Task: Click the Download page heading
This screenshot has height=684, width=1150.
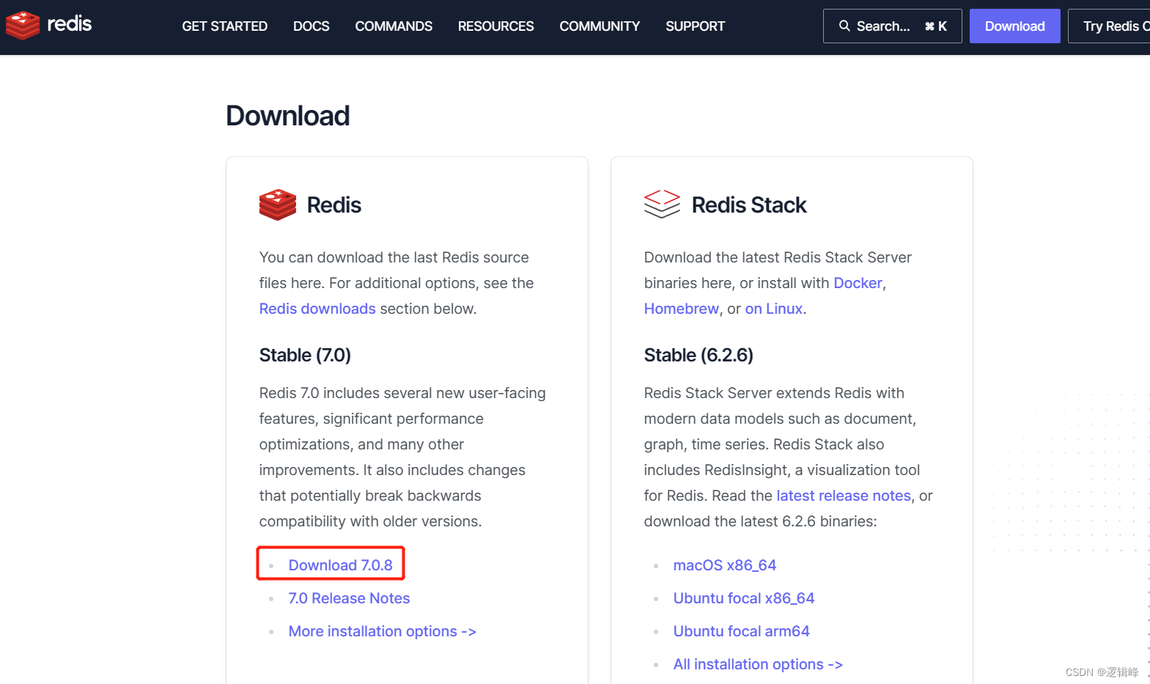Action: tap(288, 116)
